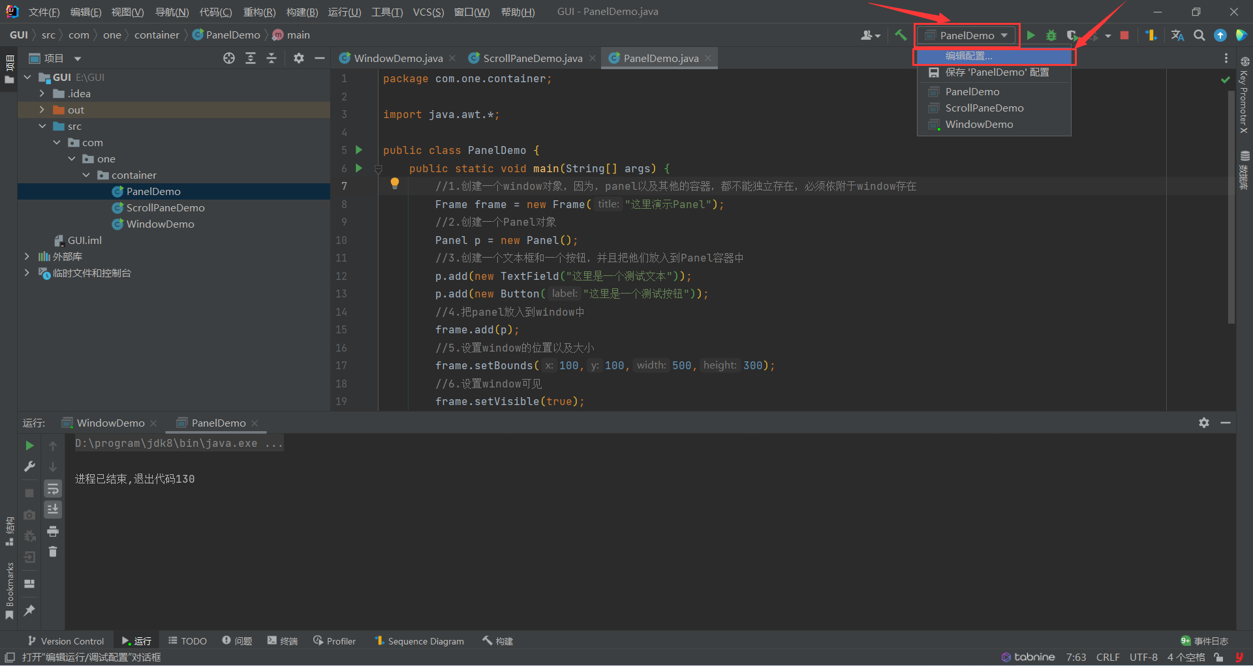1253x666 pixels.
Task: Toggle soft-wrap in the run console
Action: coord(53,488)
